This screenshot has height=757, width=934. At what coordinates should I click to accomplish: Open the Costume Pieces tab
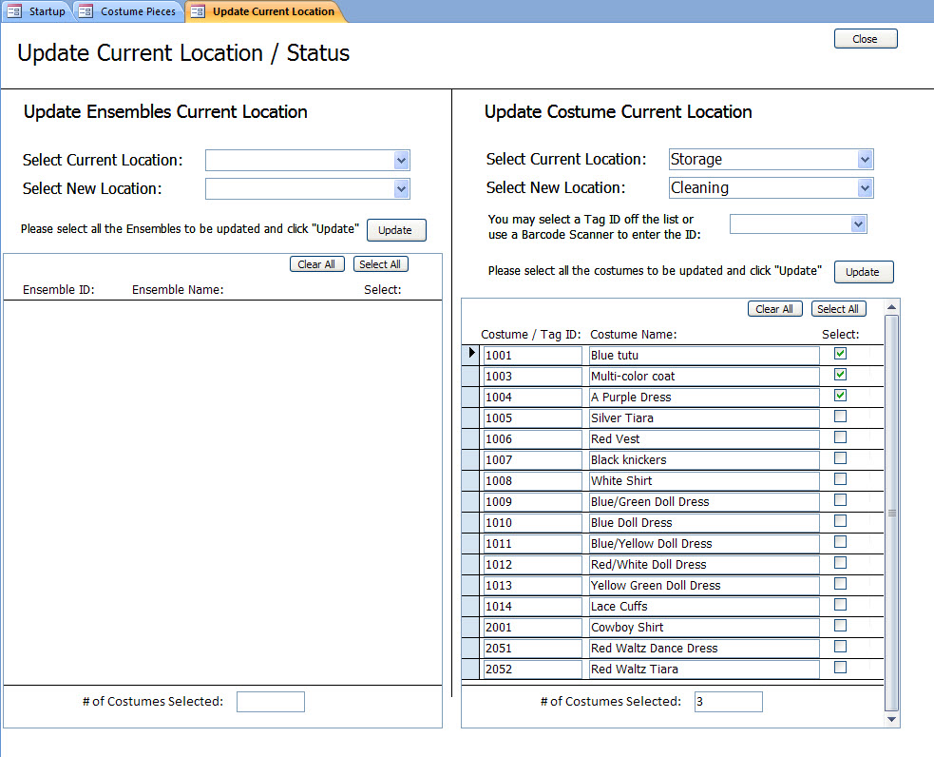coord(128,11)
